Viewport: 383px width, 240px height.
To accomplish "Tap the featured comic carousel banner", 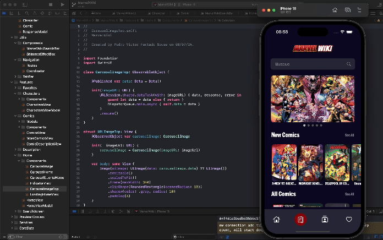I will click(313, 99).
